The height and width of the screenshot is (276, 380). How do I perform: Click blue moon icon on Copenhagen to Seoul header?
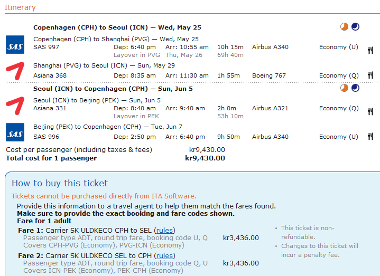(x=355, y=27)
